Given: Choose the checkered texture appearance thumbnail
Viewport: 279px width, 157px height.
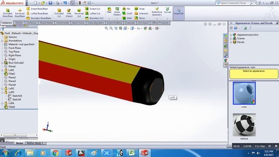Looking at the screenshot, I should 244,125.
